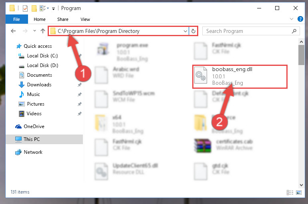Switch to the View tab
This screenshot has height=204, width=308.
point(85,19)
